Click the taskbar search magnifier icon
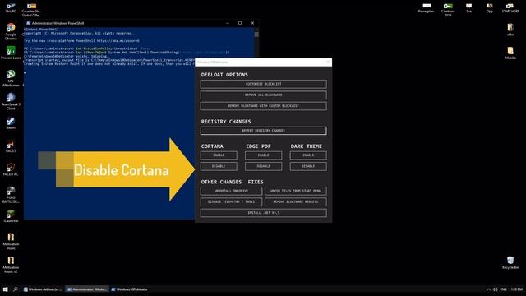This screenshot has height=296, width=526. point(16,289)
